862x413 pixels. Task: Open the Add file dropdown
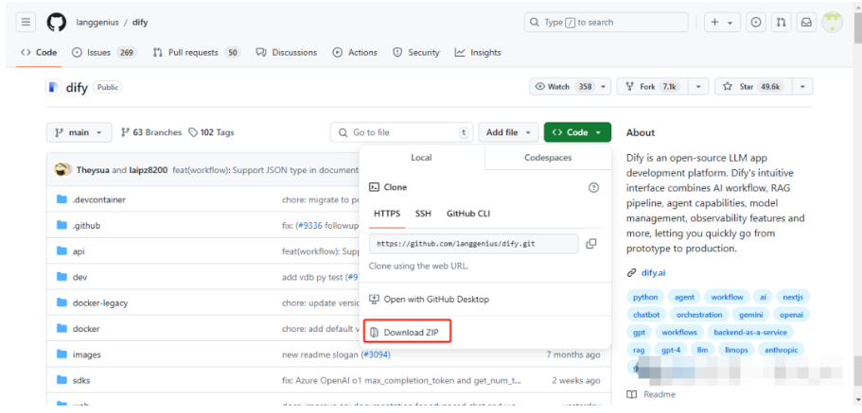pos(508,132)
